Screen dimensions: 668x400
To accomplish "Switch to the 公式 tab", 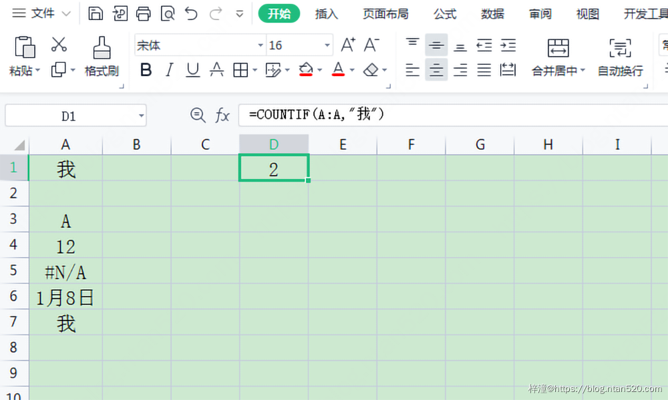I will [x=445, y=14].
